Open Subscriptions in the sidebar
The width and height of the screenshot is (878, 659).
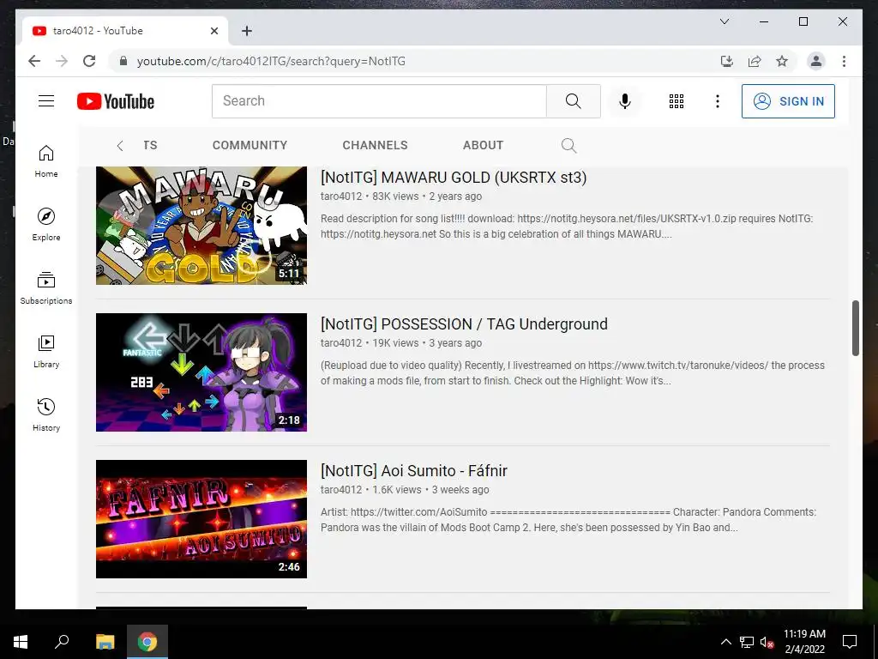(46, 288)
